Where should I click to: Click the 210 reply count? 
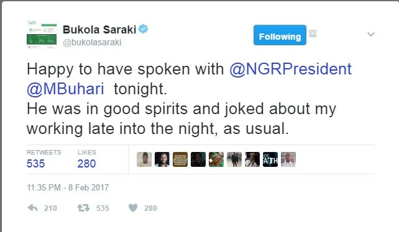pyautogui.click(x=50, y=208)
